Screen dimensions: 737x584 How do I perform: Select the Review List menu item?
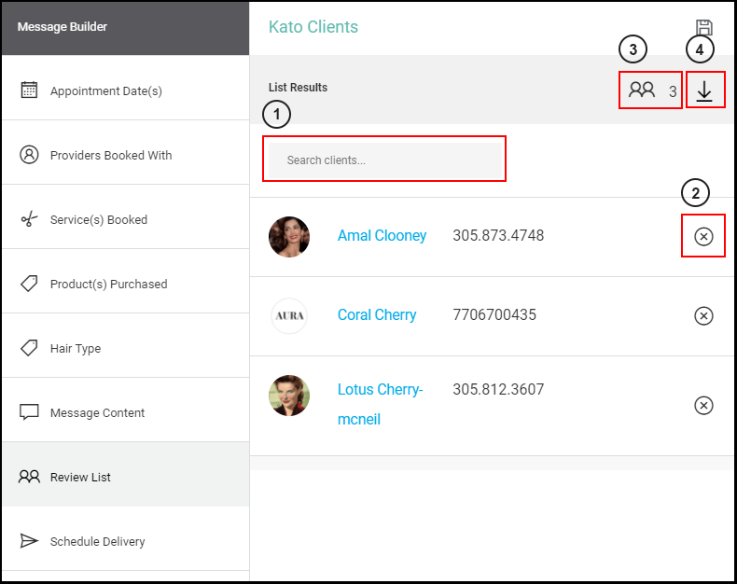coord(126,475)
